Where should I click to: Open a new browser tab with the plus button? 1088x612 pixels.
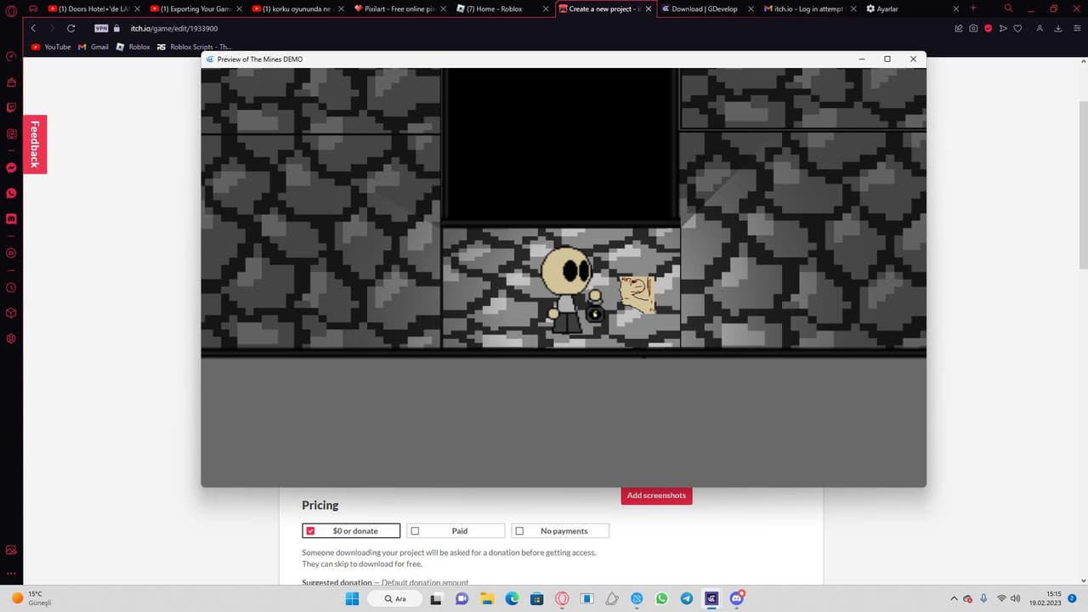(973, 8)
